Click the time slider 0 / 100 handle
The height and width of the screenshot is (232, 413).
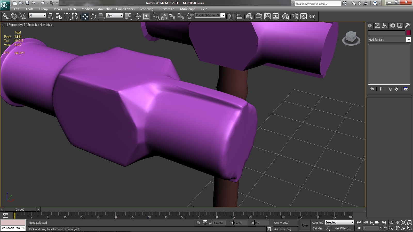(x=20, y=210)
